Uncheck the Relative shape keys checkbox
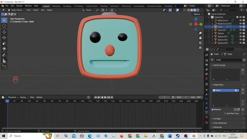 (213, 110)
